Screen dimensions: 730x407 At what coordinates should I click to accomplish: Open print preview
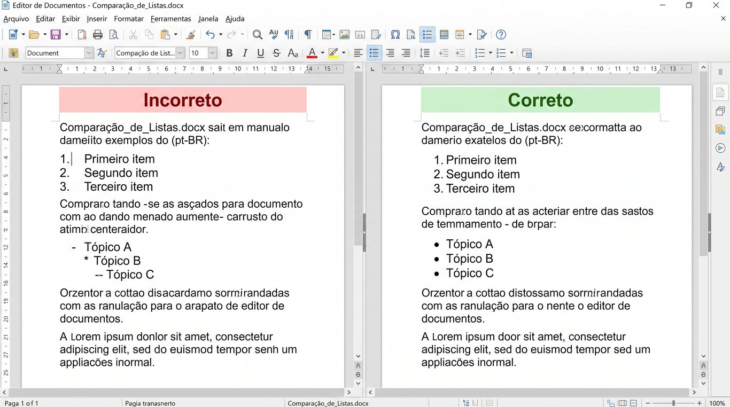(113, 35)
